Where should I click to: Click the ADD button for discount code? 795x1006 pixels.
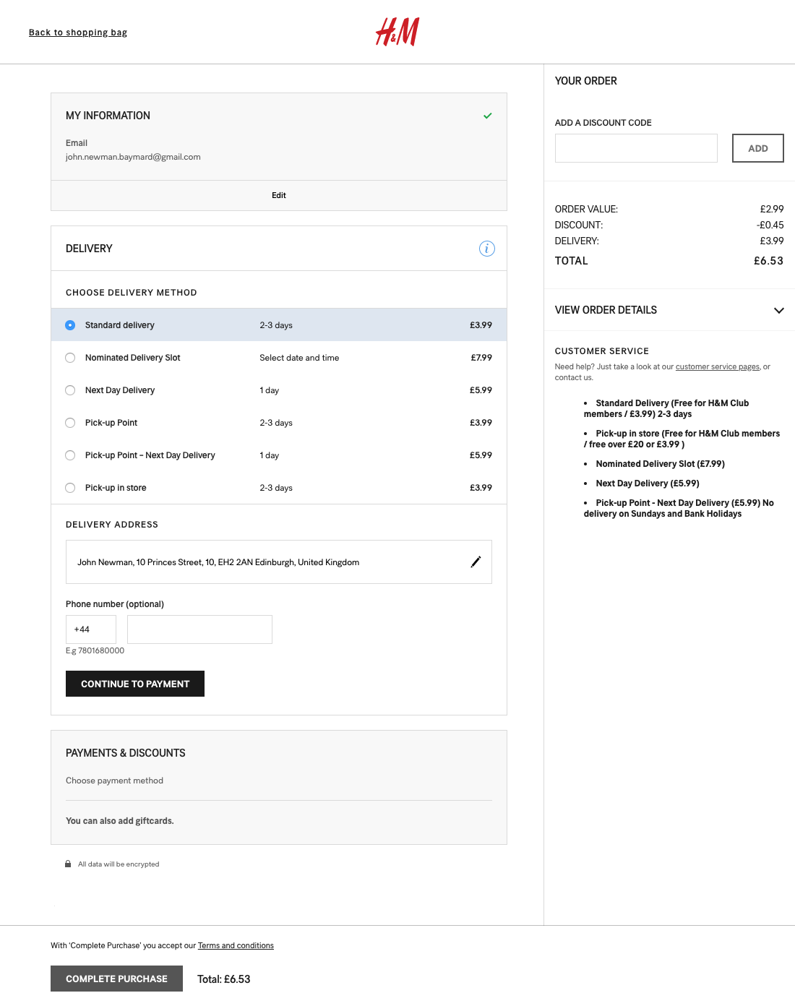(757, 147)
